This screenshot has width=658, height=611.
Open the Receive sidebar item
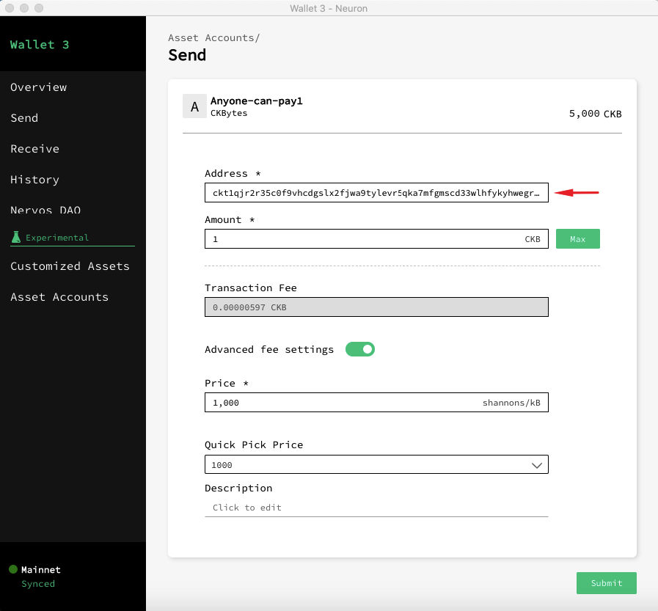[x=34, y=149]
